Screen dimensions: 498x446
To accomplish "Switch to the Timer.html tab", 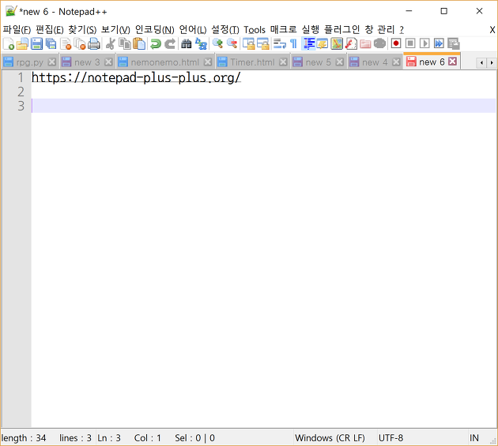I will click(252, 62).
